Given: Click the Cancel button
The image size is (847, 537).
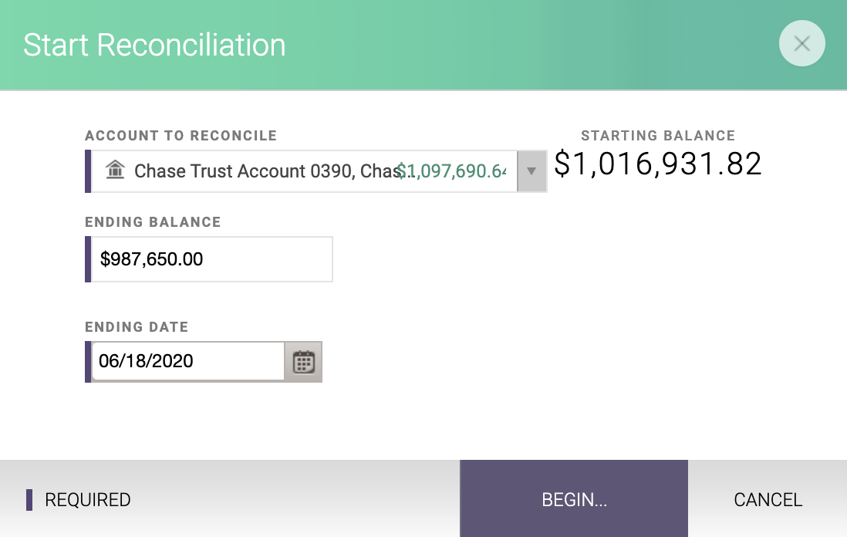Looking at the screenshot, I should pyautogui.click(x=768, y=499).
